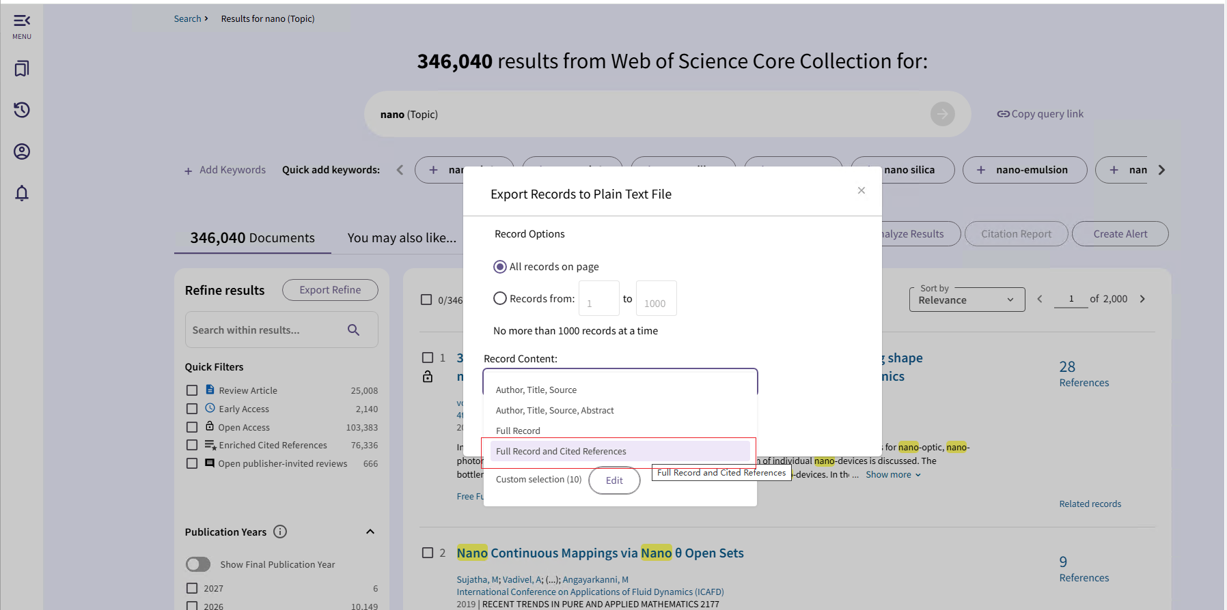Select record 2 checkbox
Viewport: 1227px width, 610px height.
(x=428, y=553)
